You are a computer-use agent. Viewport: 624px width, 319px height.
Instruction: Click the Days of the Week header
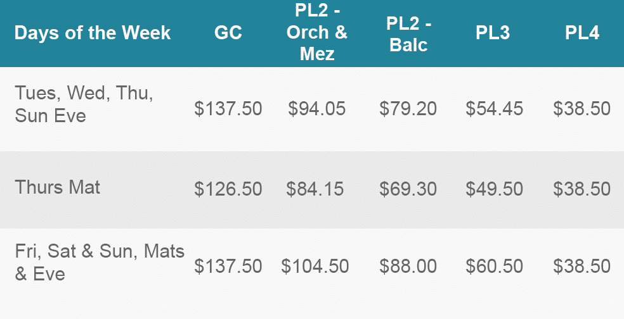[93, 32]
